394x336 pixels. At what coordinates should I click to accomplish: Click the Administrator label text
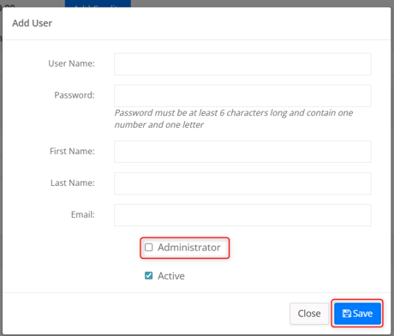189,248
